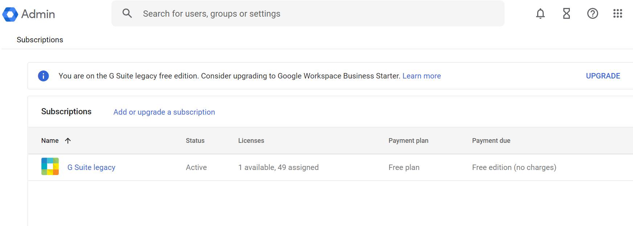This screenshot has width=633, height=226.
Task: Open the notifications bell
Action: (540, 14)
